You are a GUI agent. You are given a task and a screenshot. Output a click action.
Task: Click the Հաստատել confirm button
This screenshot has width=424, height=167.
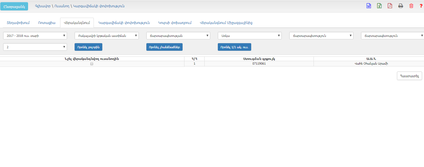pos(409,76)
